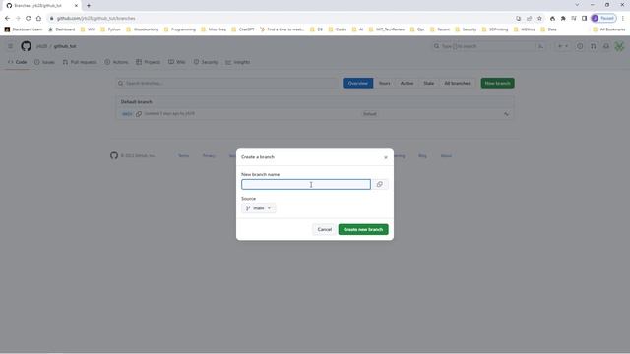Open the Dashboard bookmark

[61, 29]
